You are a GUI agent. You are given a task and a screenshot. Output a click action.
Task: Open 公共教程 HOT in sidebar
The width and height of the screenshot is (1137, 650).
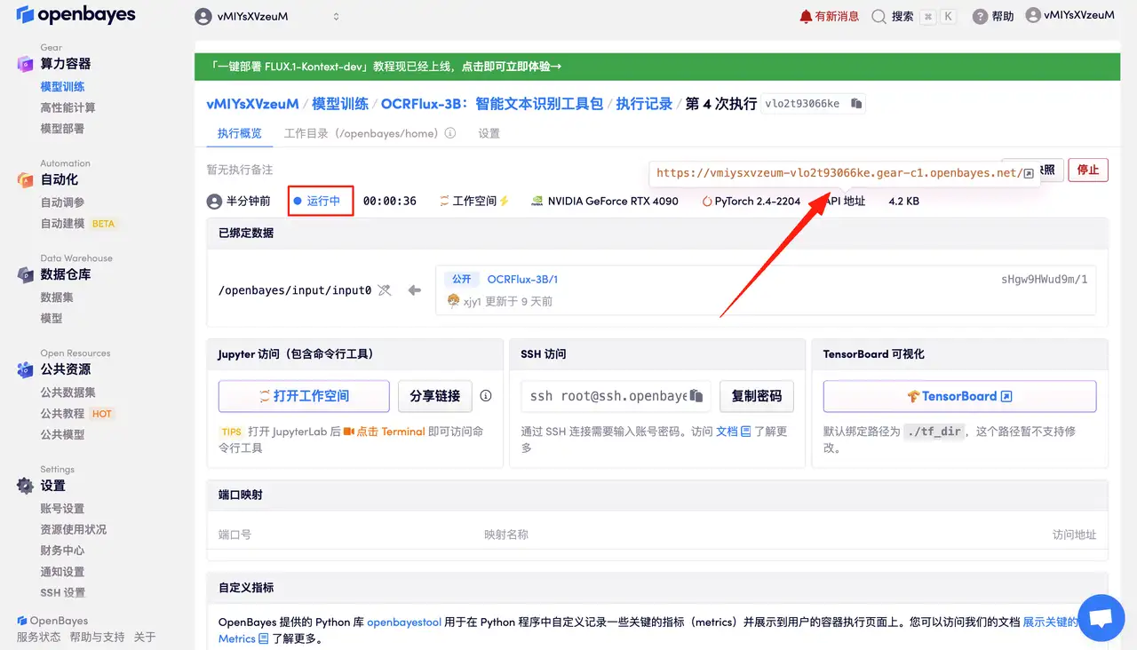click(77, 414)
